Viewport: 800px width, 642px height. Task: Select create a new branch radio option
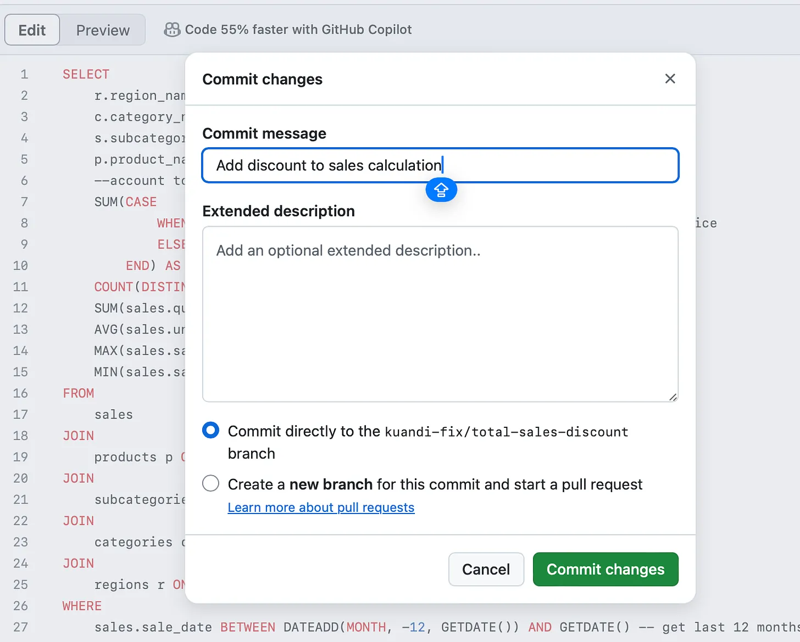click(210, 484)
